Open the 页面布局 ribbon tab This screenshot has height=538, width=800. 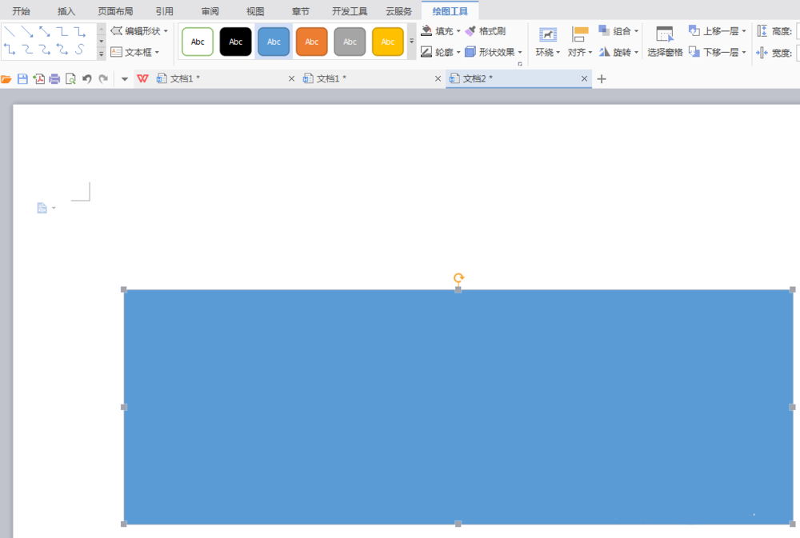click(115, 11)
